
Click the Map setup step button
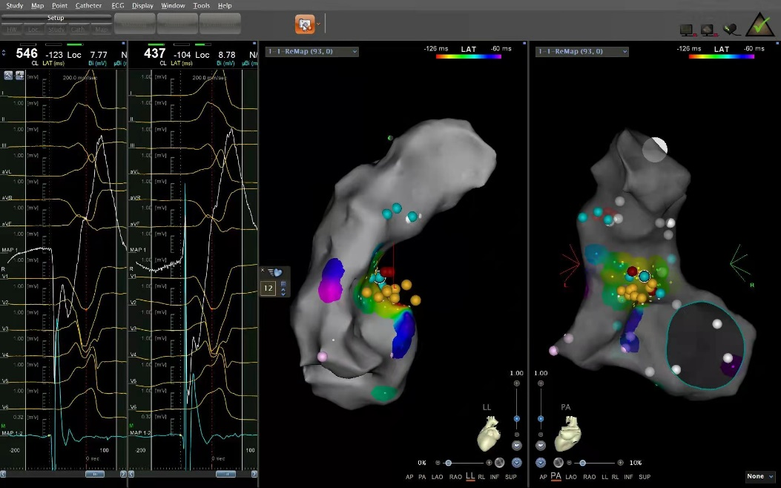(100, 30)
